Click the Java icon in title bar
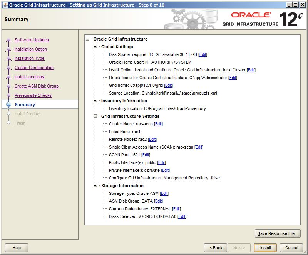Image resolution: width=308 pixels, height=255 pixels. (5, 5)
